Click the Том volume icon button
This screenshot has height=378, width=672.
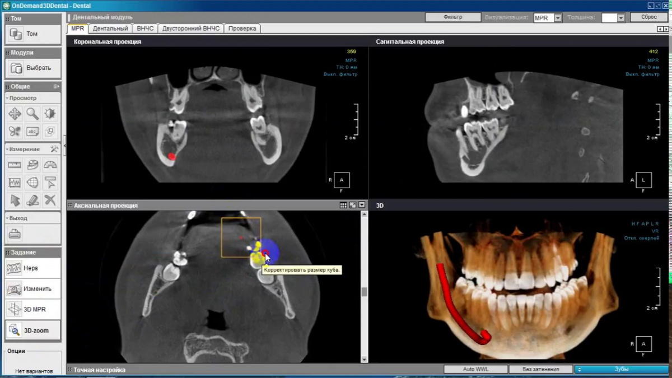click(15, 34)
